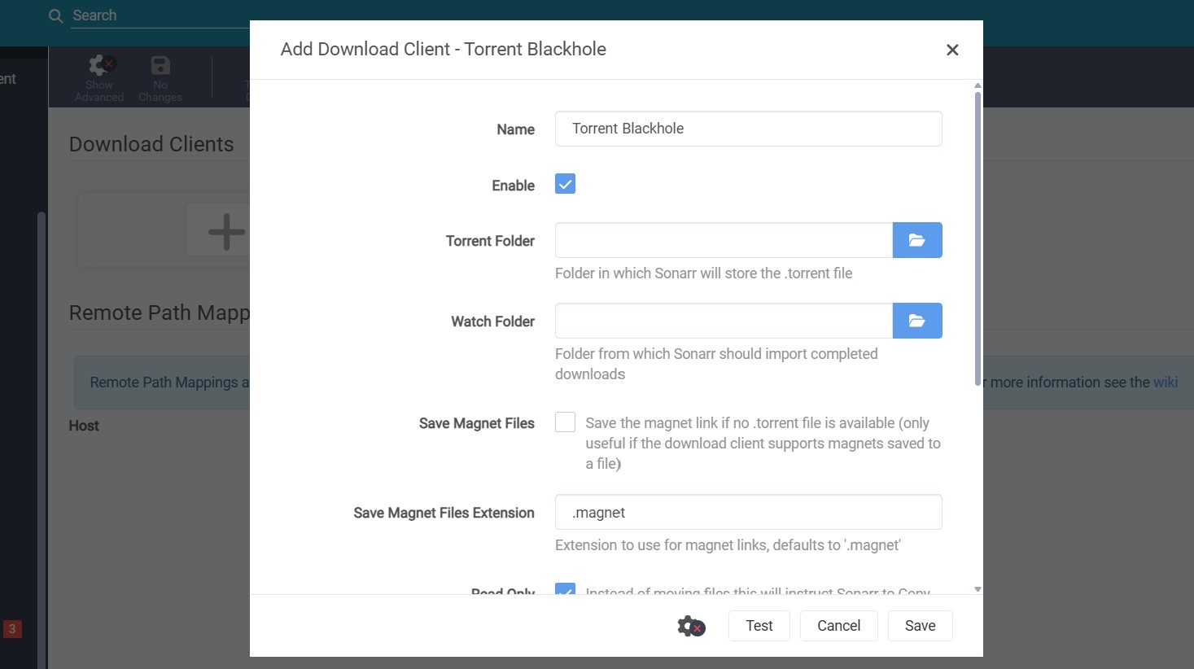The width and height of the screenshot is (1194, 669).
Task: Open folder browser for Torrent Folder
Action: click(x=917, y=240)
